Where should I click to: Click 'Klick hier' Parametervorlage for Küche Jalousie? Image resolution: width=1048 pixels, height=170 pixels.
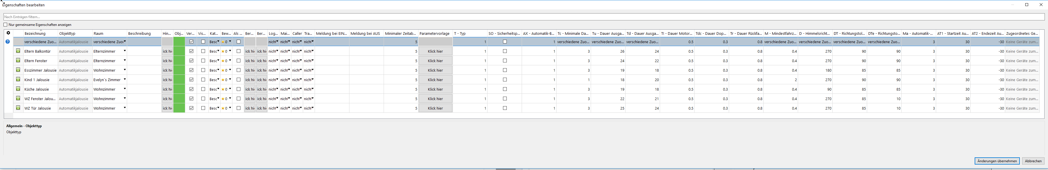(x=435, y=89)
